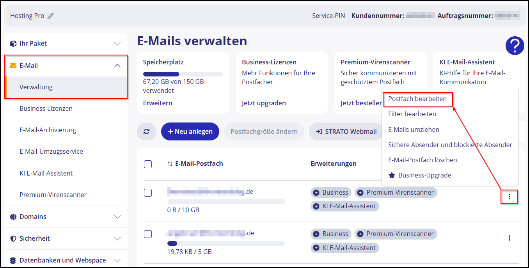Open the help question mark icon
The image size is (529, 268).
click(515, 46)
